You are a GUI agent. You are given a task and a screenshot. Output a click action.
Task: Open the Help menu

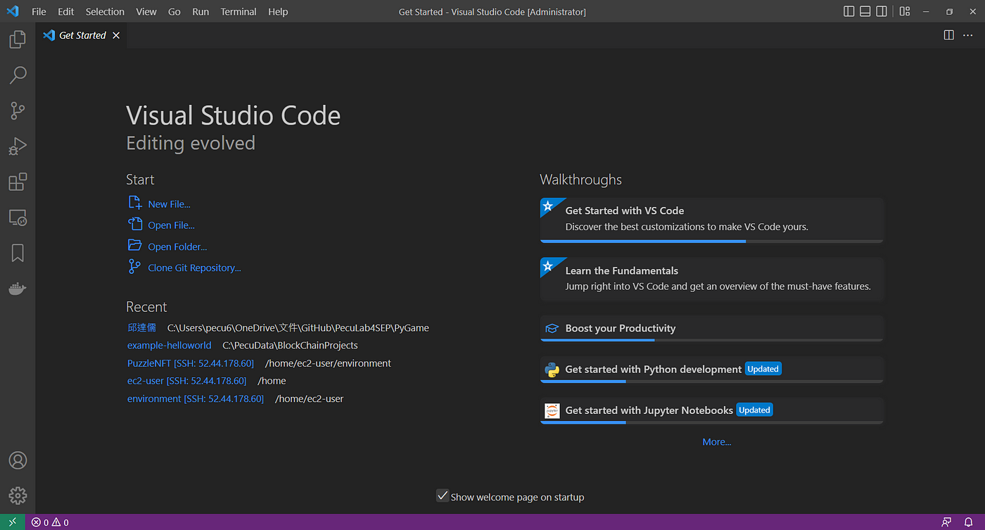point(278,12)
